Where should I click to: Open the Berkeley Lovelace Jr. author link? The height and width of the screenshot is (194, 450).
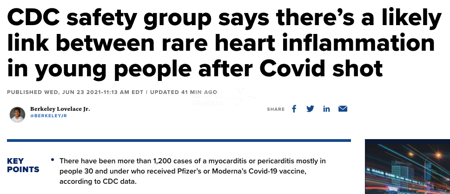60,108
